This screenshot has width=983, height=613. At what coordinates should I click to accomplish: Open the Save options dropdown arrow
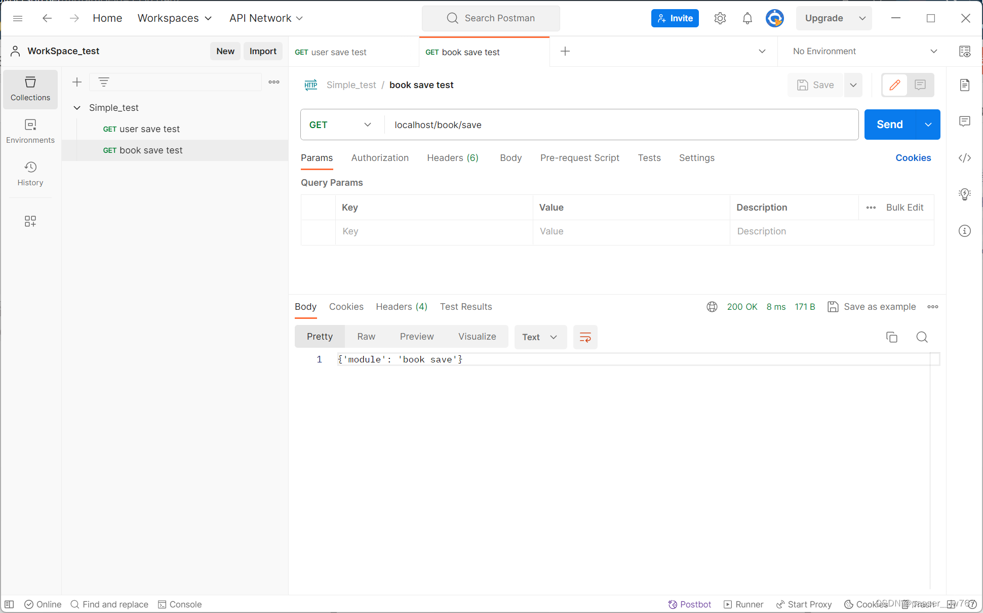[853, 85]
